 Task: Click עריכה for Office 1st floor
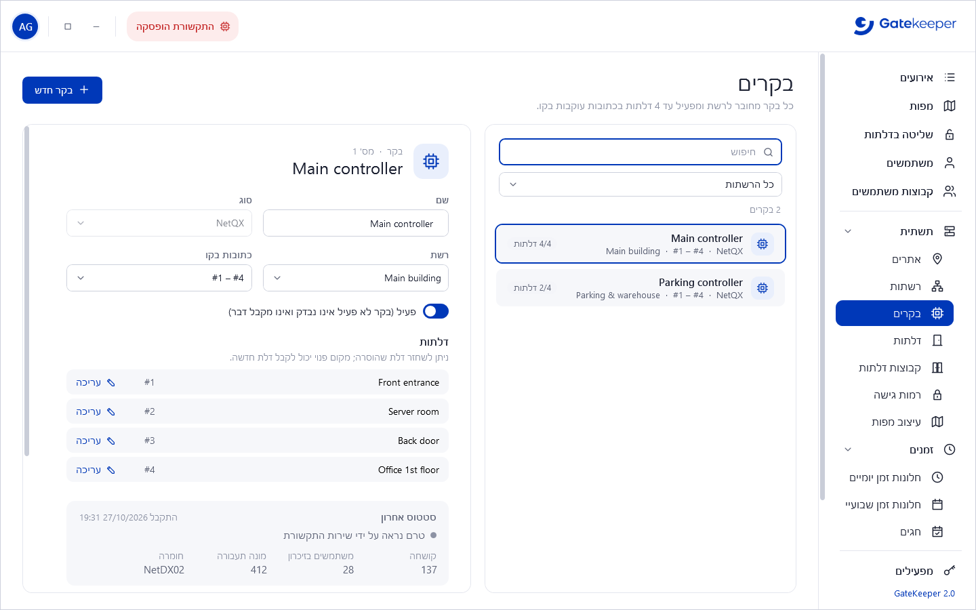point(96,470)
